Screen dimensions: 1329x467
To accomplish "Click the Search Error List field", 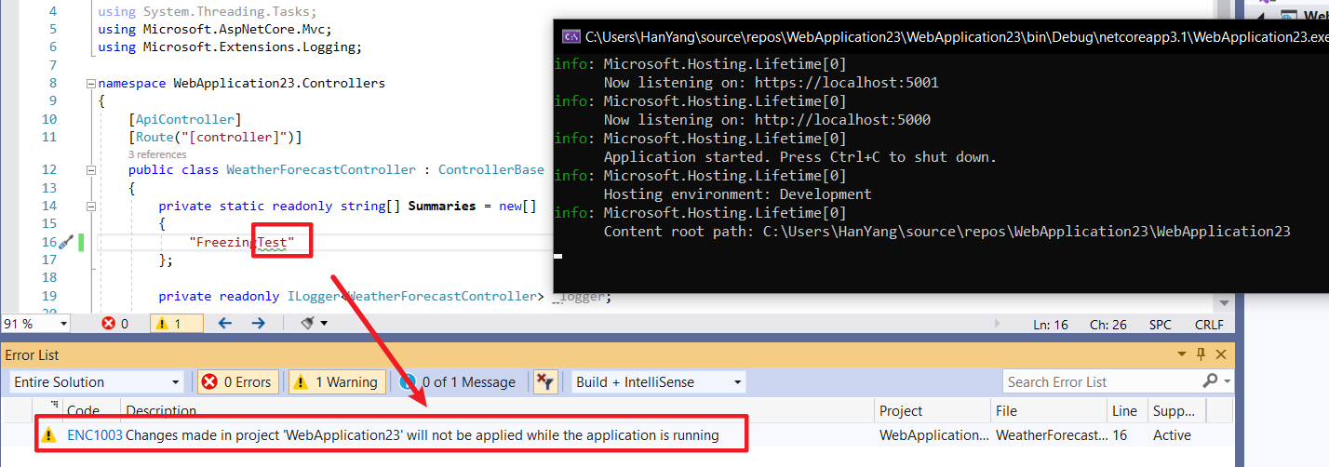I will tap(1103, 381).
